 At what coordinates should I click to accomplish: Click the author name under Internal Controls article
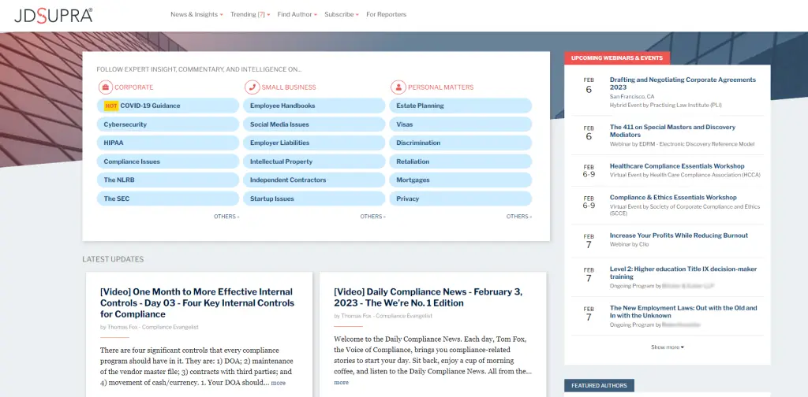(x=153, y=328)
